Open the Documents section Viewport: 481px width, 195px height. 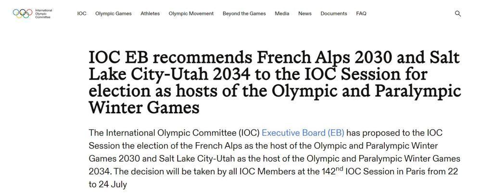tap(333, 13)
